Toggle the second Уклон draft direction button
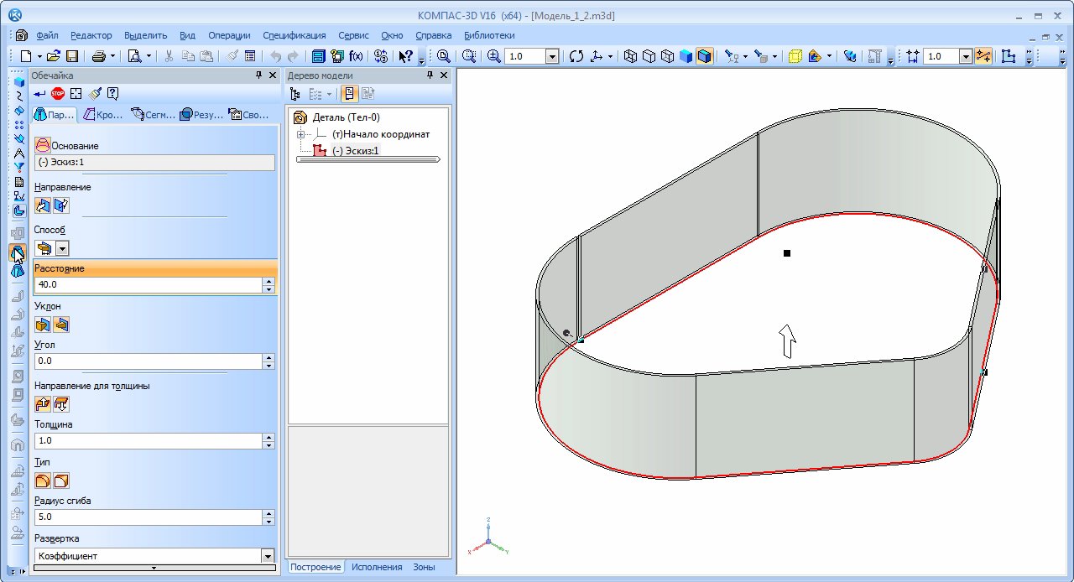 tap(61, 325)
